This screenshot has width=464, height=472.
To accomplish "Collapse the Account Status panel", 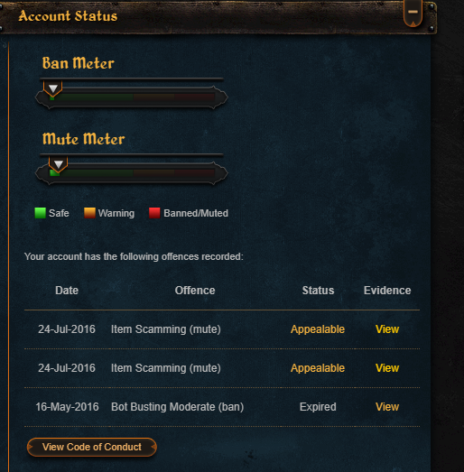I will tap(413, 14).
